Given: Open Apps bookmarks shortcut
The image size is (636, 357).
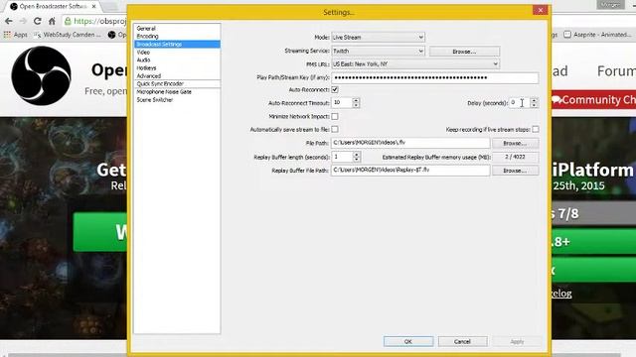Looking at the screenshot, I should coord(16,35).
